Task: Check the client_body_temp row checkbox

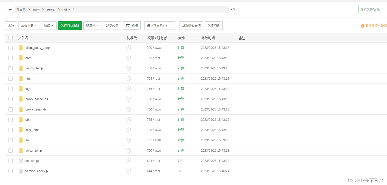Action: pos(11,48)
